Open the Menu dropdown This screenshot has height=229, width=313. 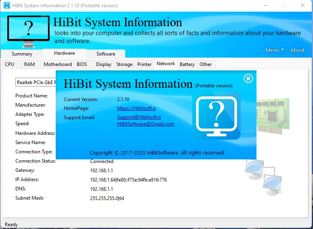275,50
